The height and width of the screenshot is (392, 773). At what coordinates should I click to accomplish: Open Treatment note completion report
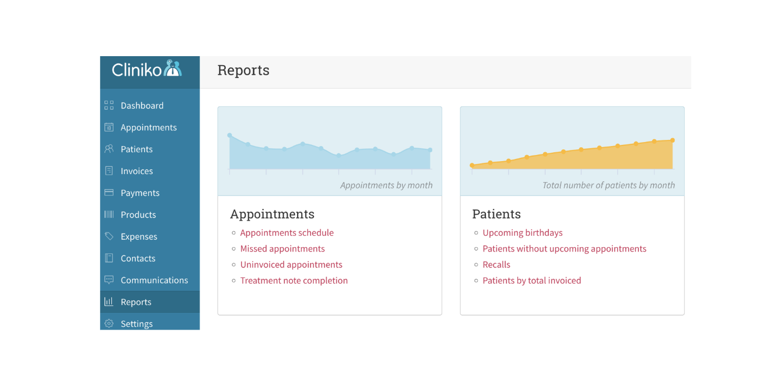(x=294, y=281)
